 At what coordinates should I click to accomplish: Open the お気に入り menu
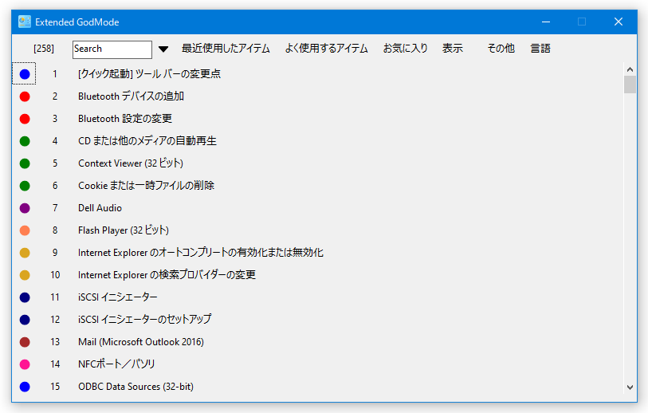point(405,49)
